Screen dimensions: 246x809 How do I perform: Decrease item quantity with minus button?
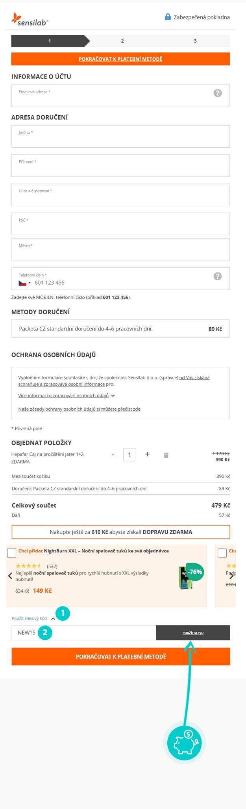point(113,455)
